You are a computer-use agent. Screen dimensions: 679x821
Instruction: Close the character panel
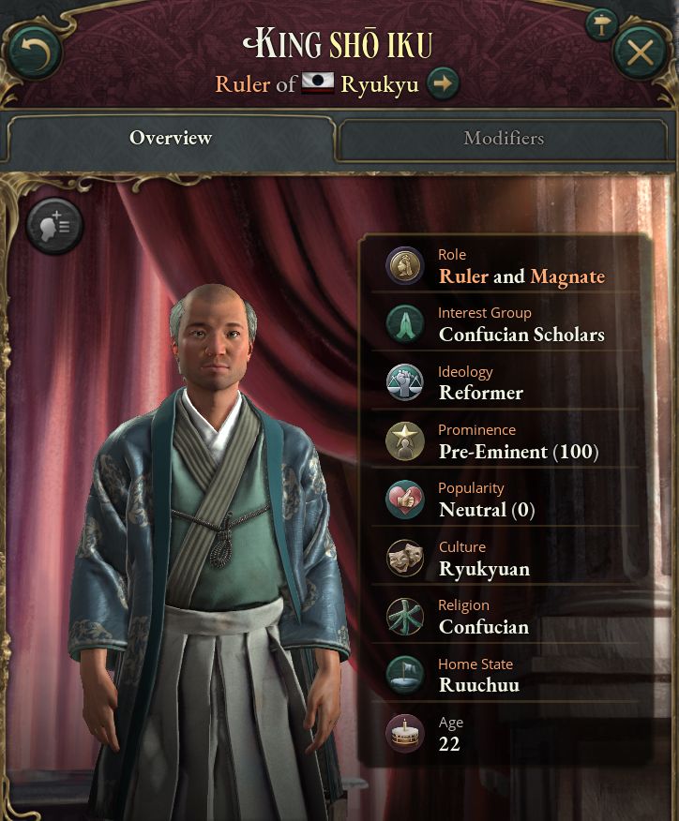640,52
